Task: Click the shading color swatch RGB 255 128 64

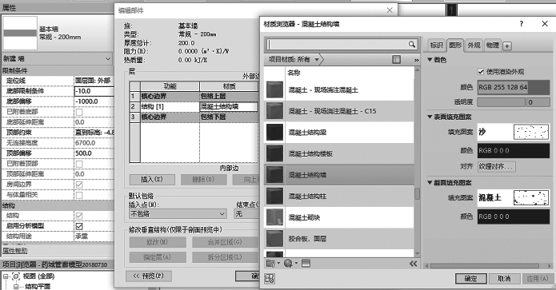Action: point(514,87)
